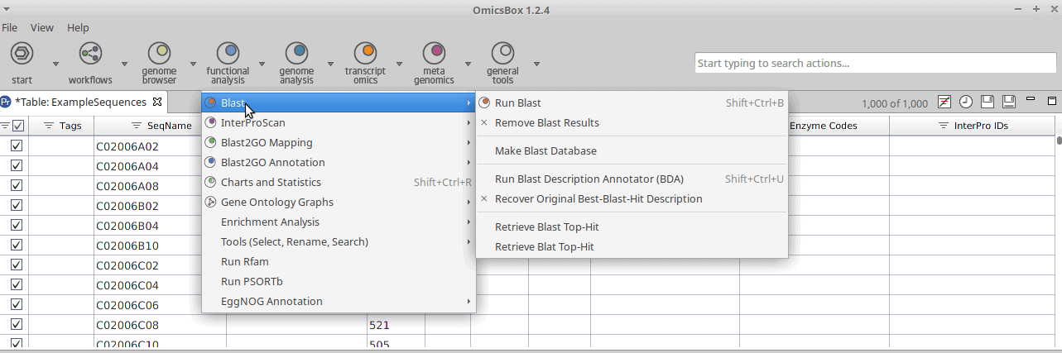
Task: Open the File menu
Action: (x=10, y=27)
